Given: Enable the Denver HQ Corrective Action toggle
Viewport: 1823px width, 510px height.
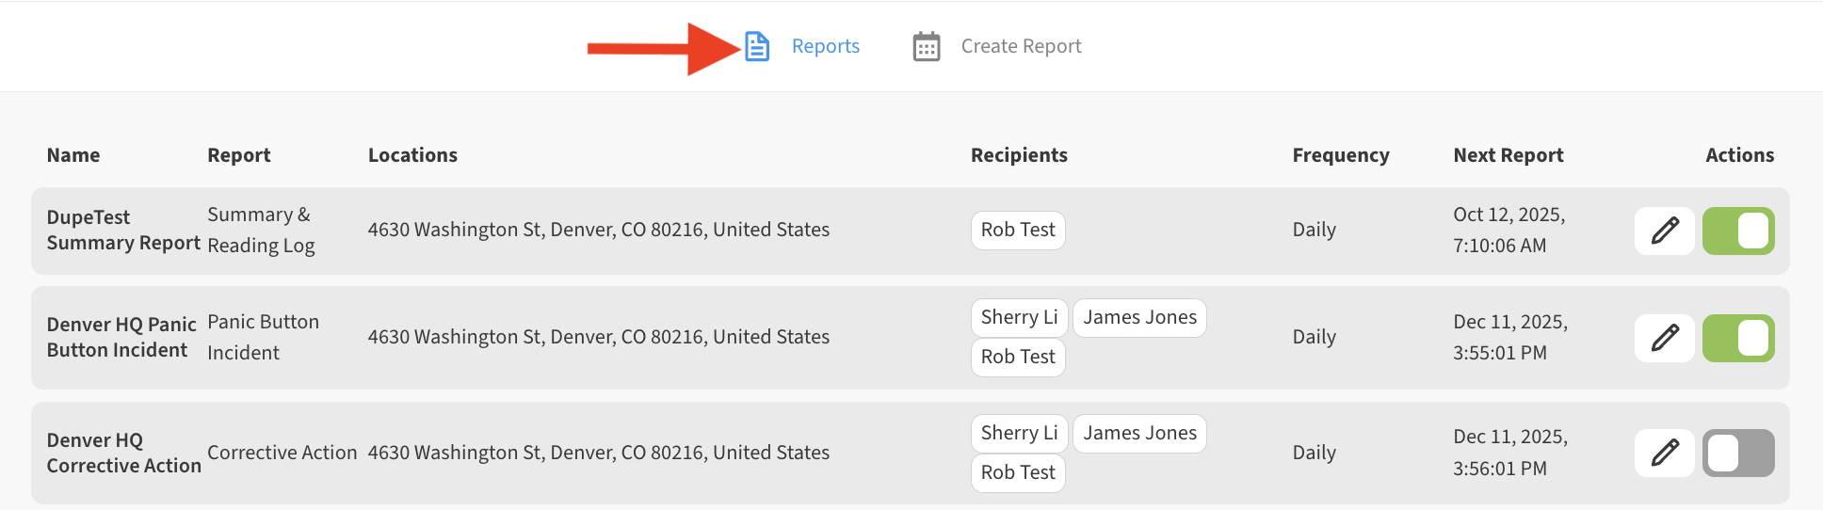Looking at the screenshot, I should [1737, 453].
